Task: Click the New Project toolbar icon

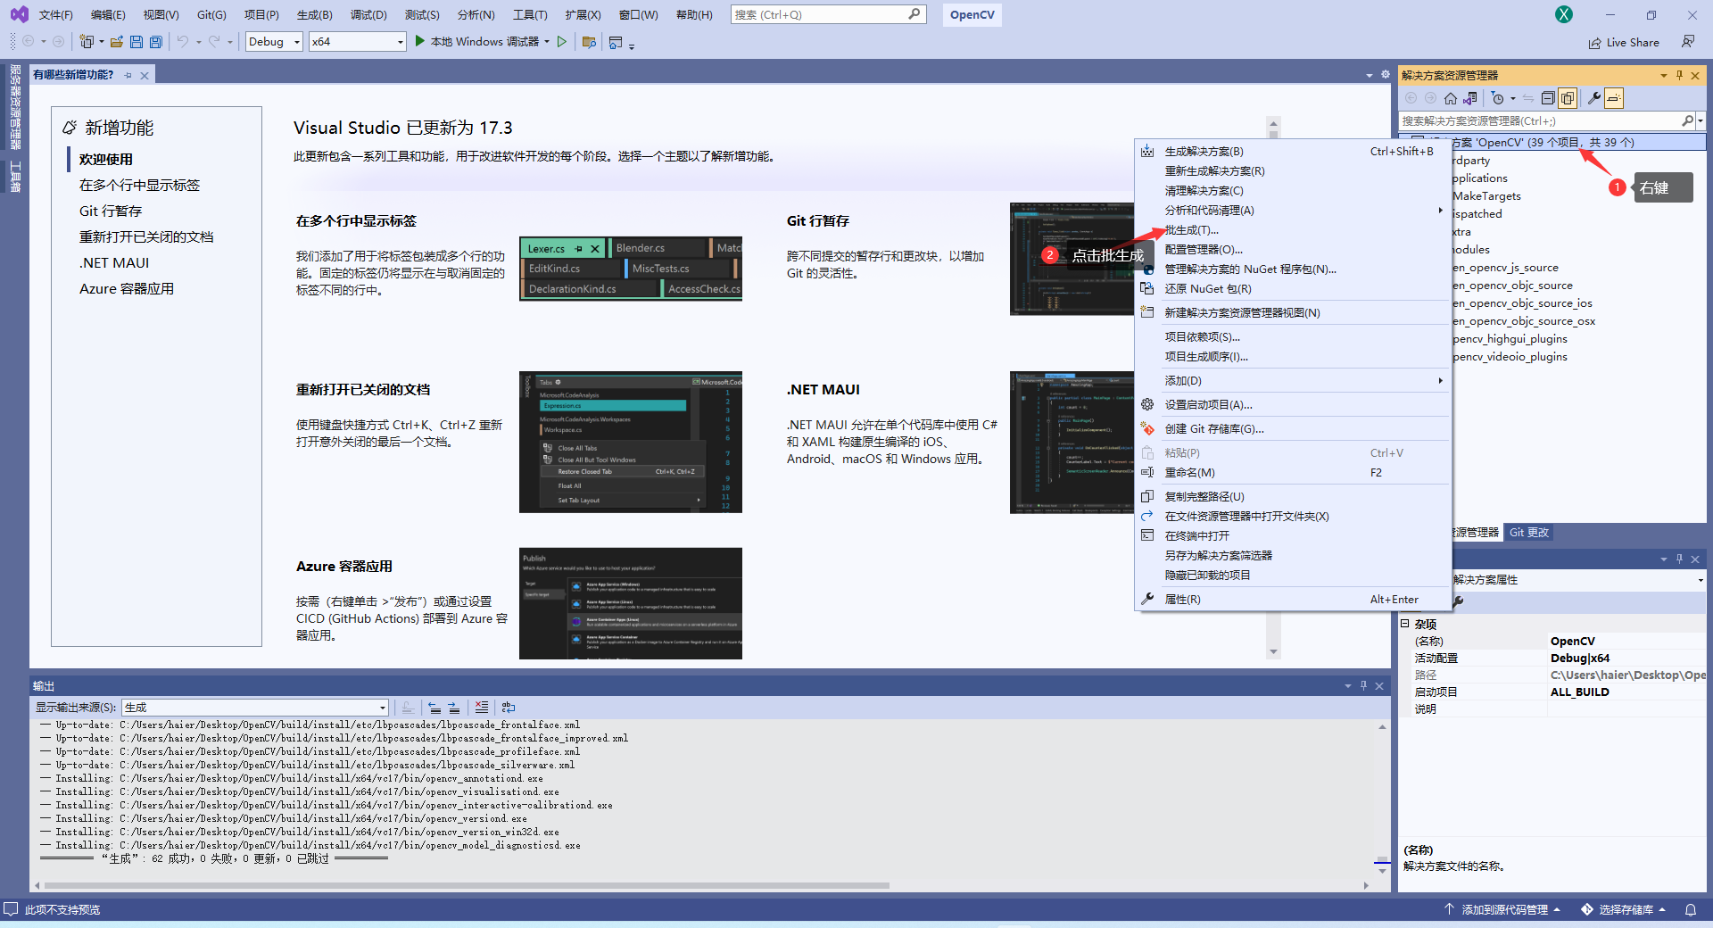Action: [87, 42]
